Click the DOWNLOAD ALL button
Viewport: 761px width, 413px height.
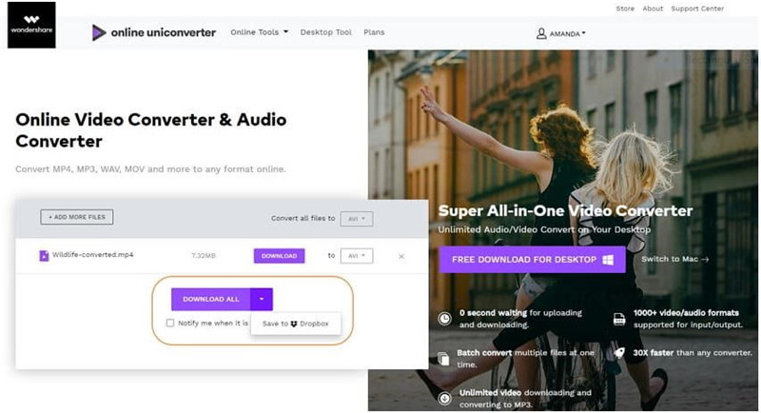click(x=211, y=300)
